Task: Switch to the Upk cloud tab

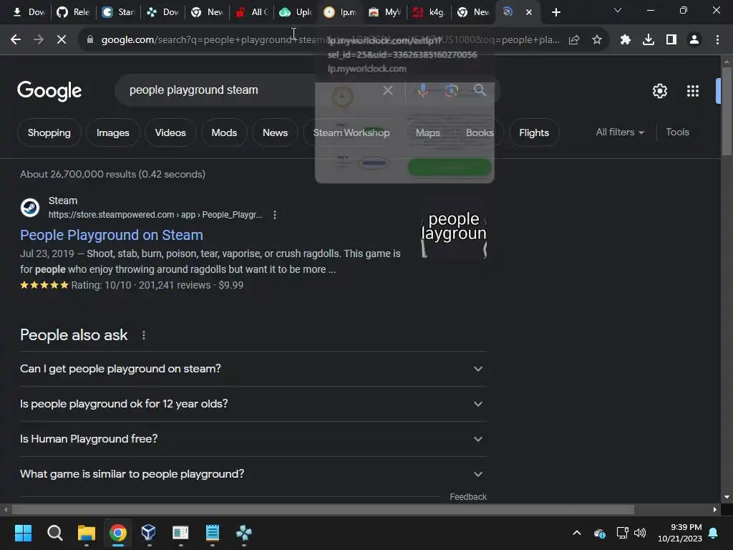Action: coord(296,12)
